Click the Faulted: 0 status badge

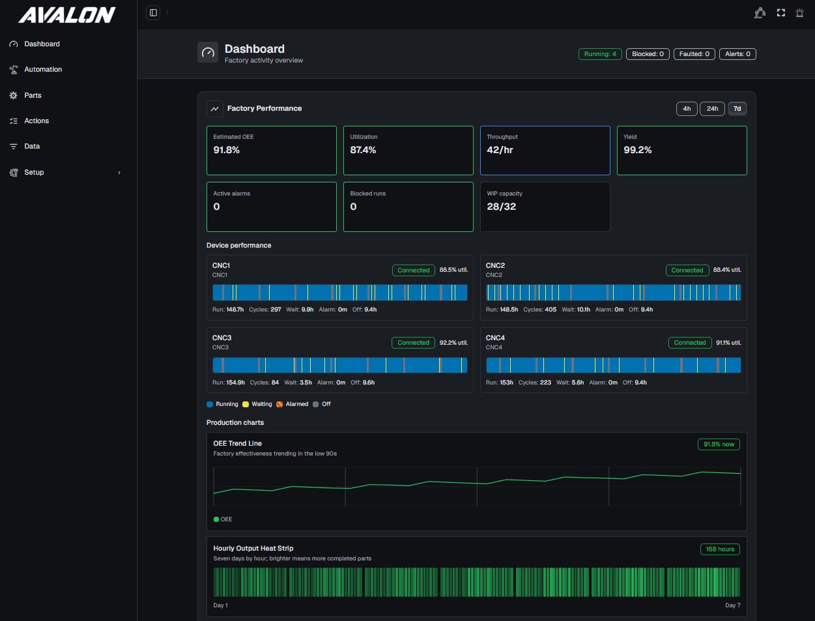point(694,54)
